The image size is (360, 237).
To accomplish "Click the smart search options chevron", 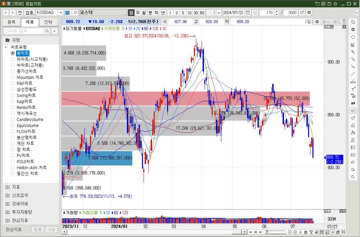I will (x=54, y=31).
